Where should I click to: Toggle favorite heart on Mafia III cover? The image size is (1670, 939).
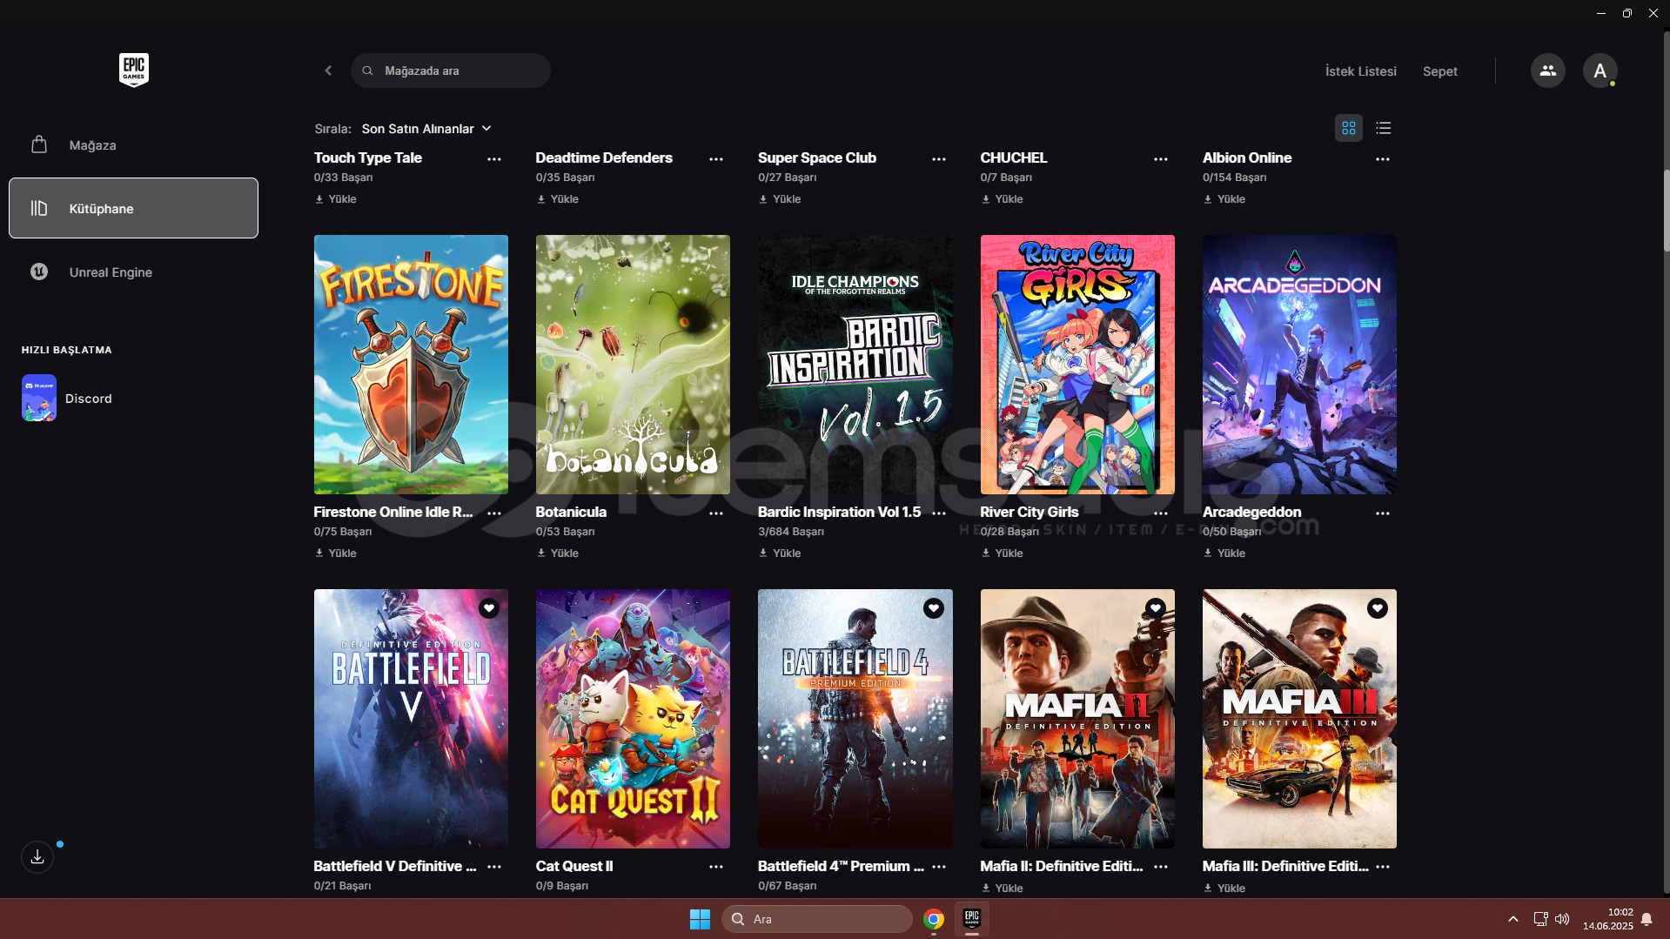pyautogui.click(x=1377, y=608)
